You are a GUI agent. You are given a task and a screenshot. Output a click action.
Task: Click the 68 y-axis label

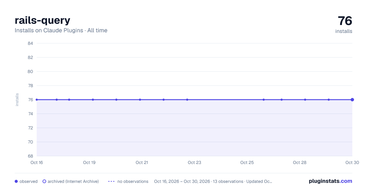click(30, 156)
